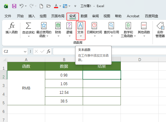166x122 pixels.
Task: Click the Excel app logo icon
Action: [6, 6]
